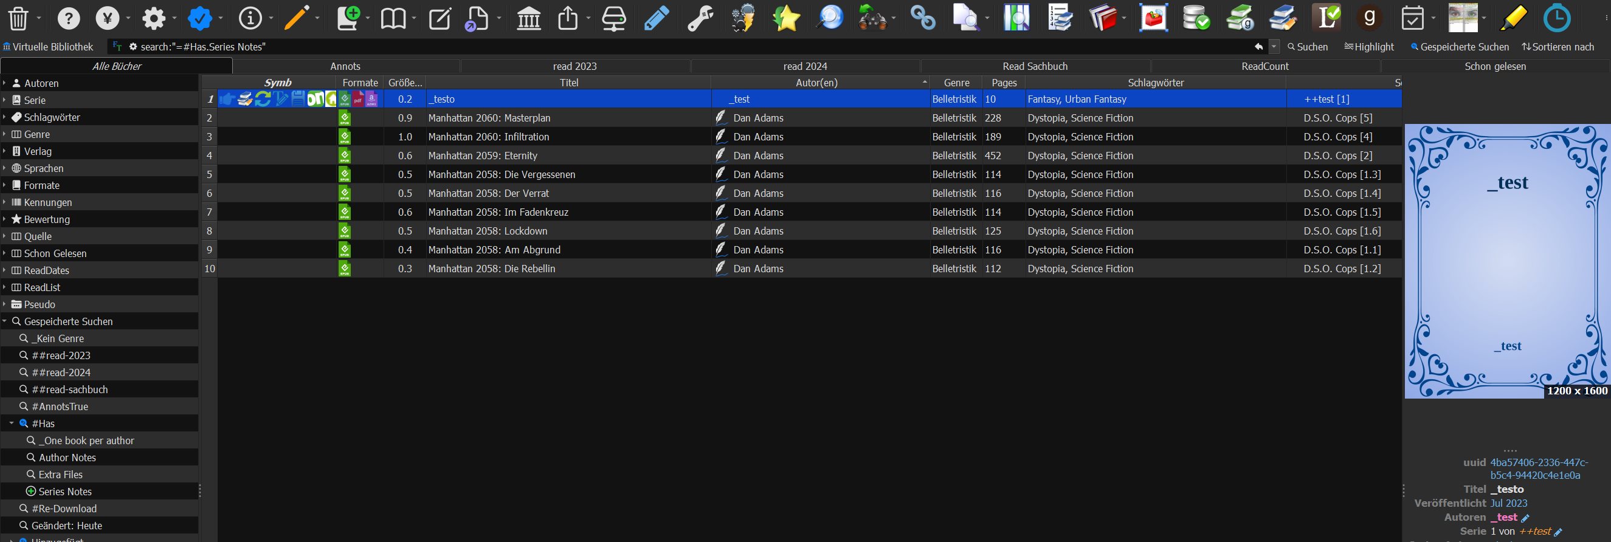Open the Gespeicherte Suchen button in search bar

pyautogui.click(x=1460, y=47)
